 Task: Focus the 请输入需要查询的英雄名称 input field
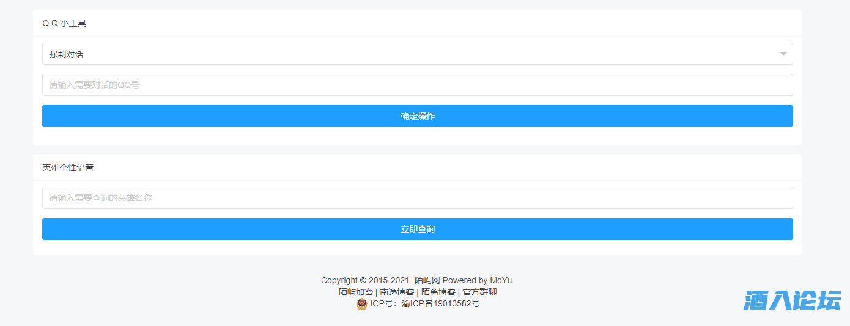pyautogui.click(x=417, y=198)
